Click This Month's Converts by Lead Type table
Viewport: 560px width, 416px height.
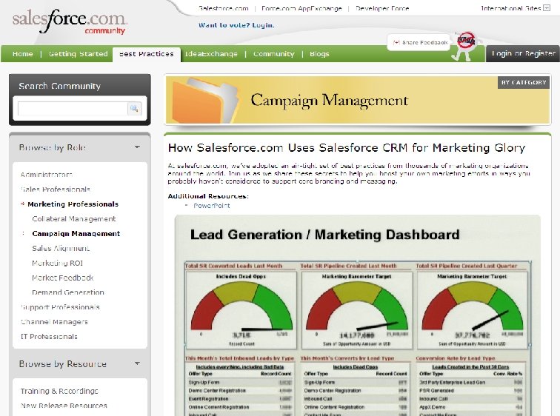pyautogui.click(x=356, y=389)
